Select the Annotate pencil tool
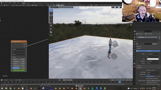 (51, 29)
